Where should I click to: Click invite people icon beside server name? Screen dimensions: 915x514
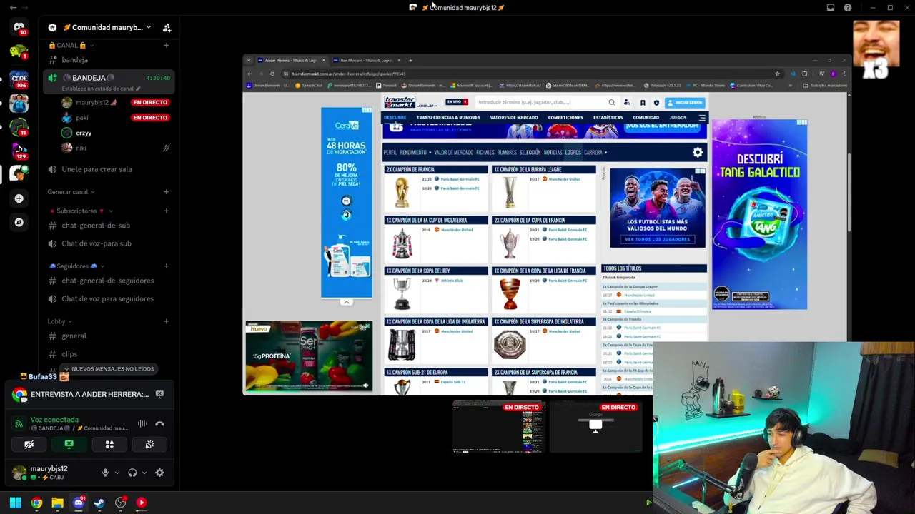coord(167,27)
